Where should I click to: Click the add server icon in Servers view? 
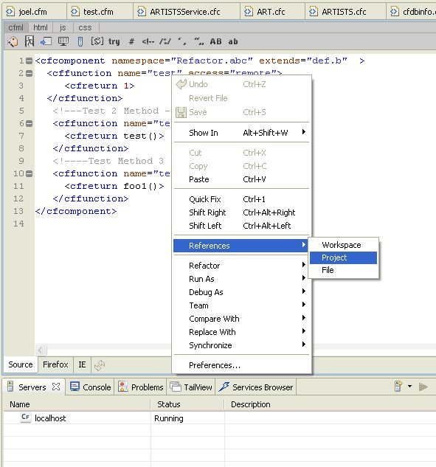coord(398,387)
